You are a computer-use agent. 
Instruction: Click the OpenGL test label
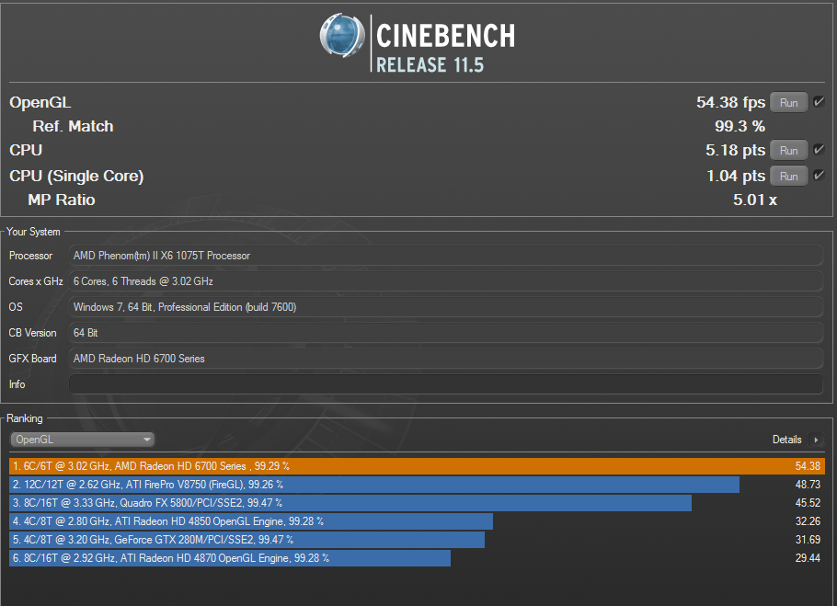(40, 102)
